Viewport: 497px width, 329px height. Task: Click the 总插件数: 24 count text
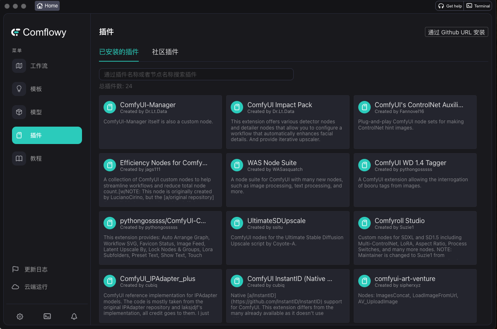pyautogui.click(x=116, y=86)
